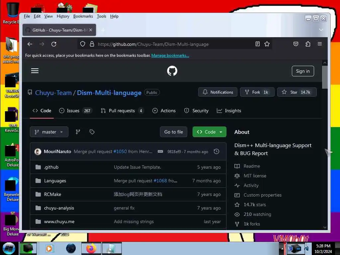The height and width of the screenshot is (255, 340).
Task: Open the File menu
Action: (27, 16)
